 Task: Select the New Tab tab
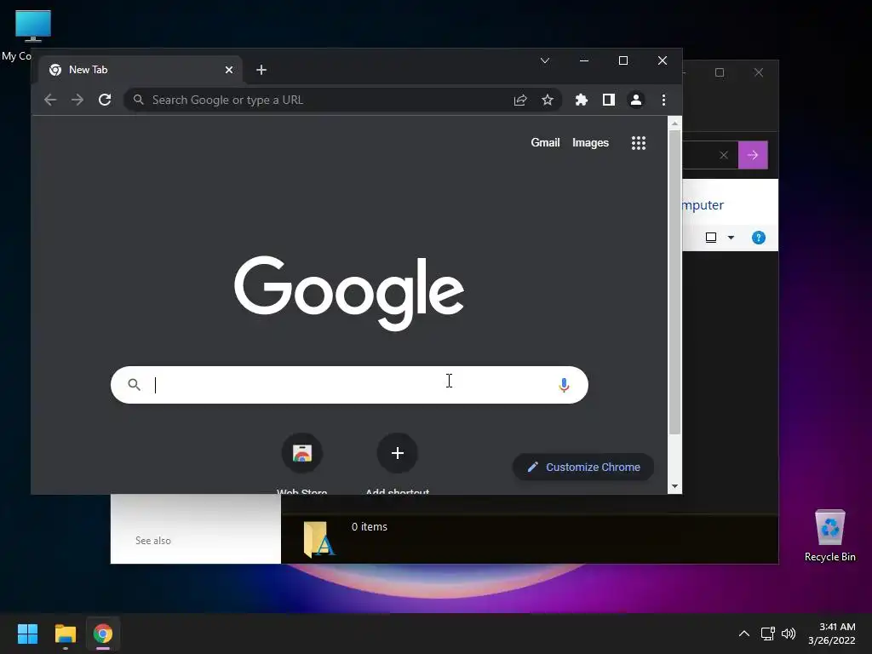click(x=141, y=70)
